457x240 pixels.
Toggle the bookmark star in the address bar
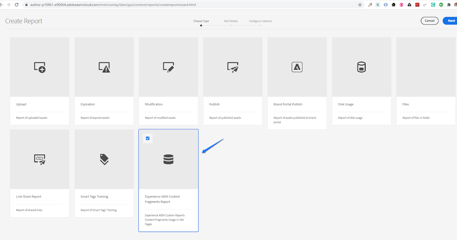[x=359, y=5]
